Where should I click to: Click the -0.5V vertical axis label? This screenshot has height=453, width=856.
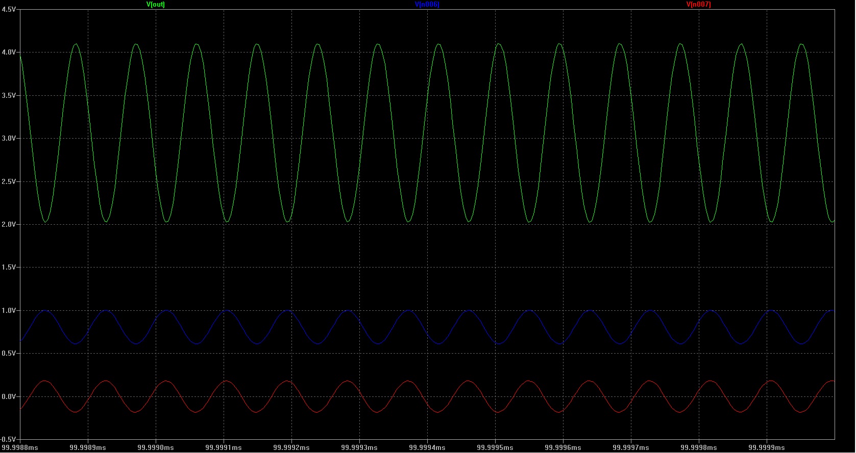tap(9, 439)
